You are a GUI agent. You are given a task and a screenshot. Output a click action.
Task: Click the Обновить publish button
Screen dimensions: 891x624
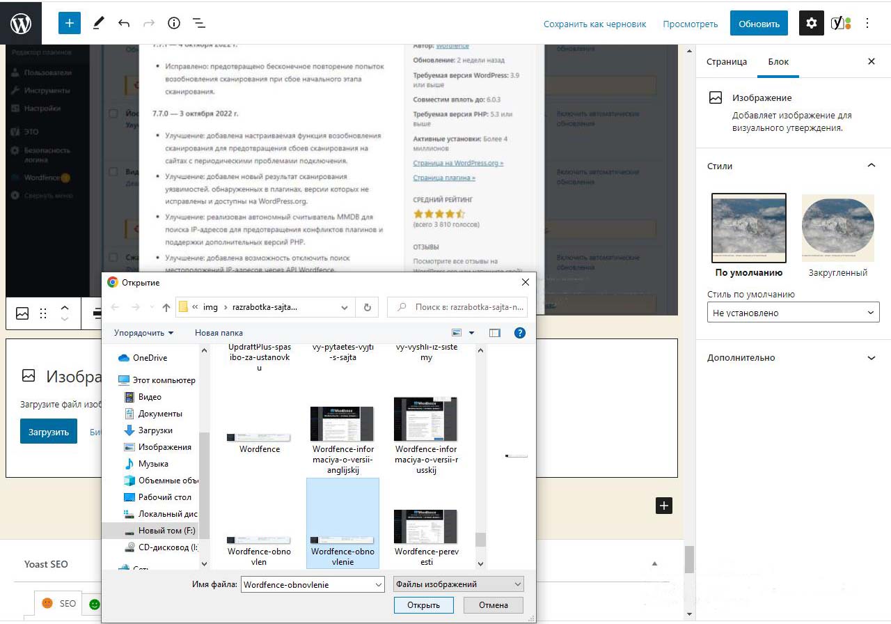click(x=759, y=23)
